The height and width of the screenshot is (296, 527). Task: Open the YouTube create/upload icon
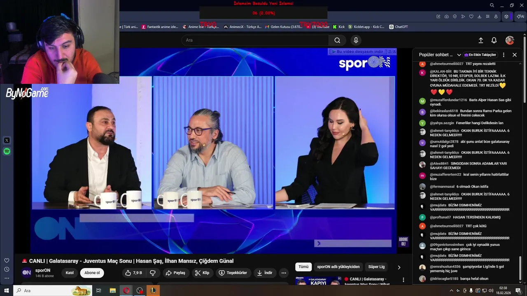click(480, 40)
